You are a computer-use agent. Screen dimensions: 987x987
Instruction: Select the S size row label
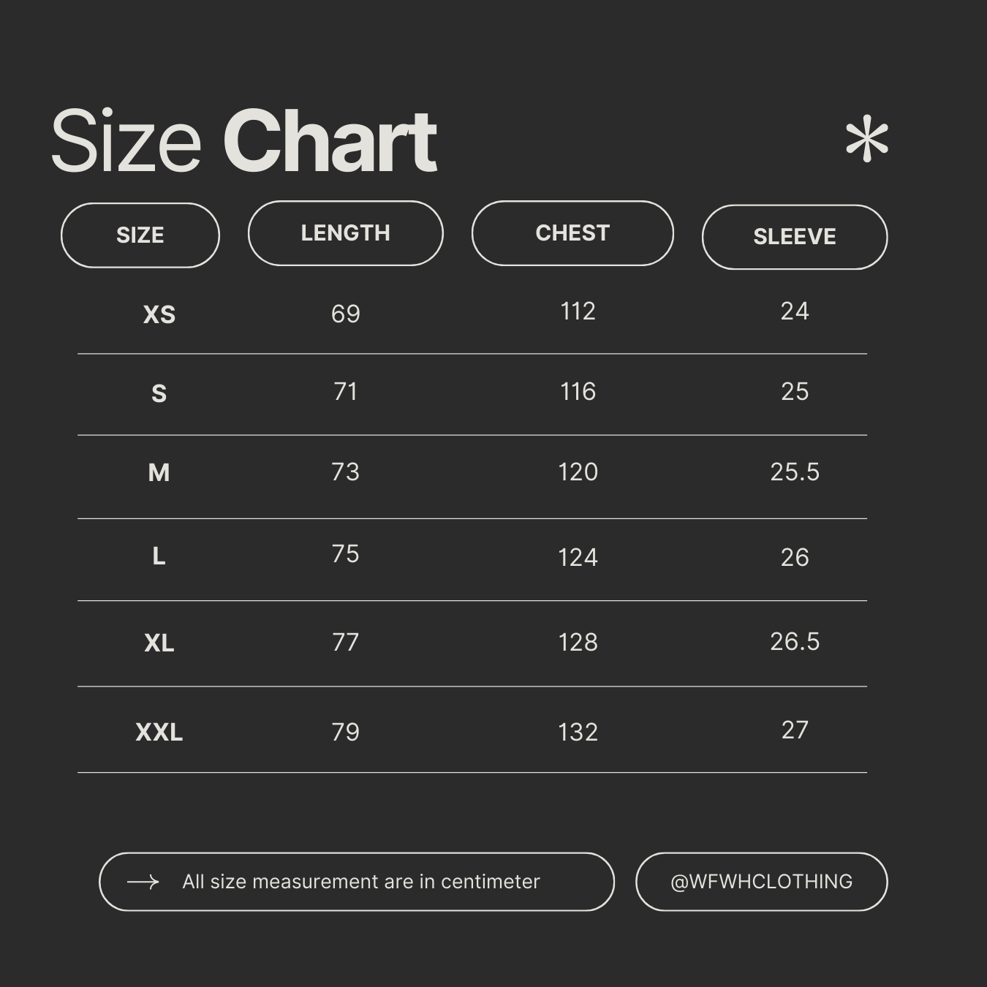(x=159, y=393)
